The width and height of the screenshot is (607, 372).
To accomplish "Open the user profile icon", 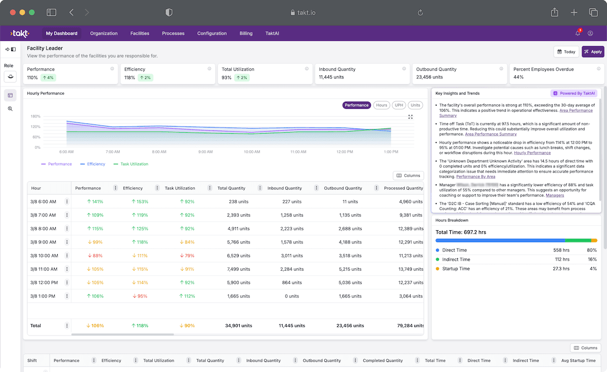I will click(x=590, y=32).
